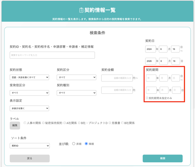The image size is (195, 167).
Task: Open the ソート条件 契約ID dropdown
Action: coord(30,146)
